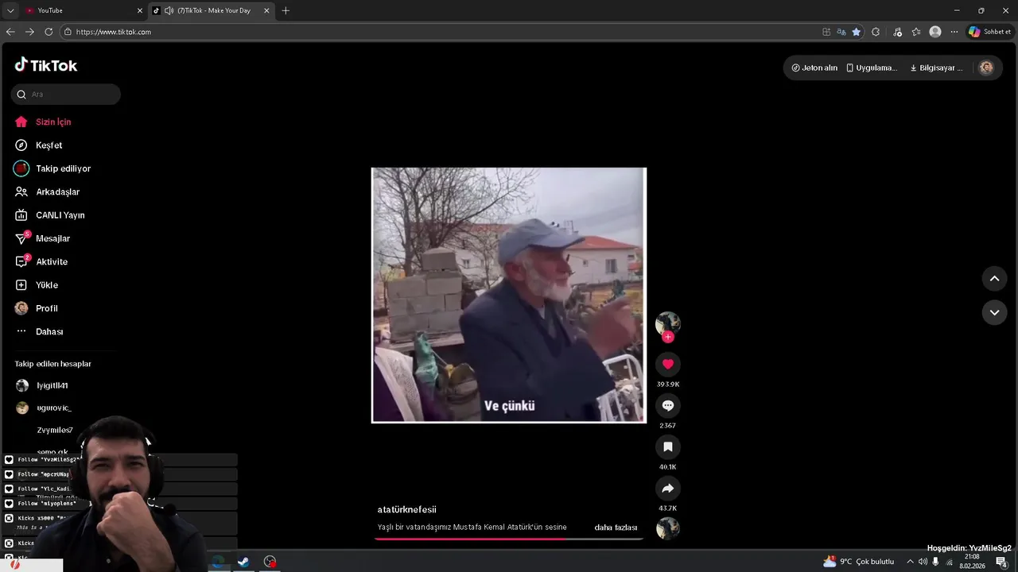Open volume control in tray
This screenshot has width=1018, height=572.
coord(923,562)
